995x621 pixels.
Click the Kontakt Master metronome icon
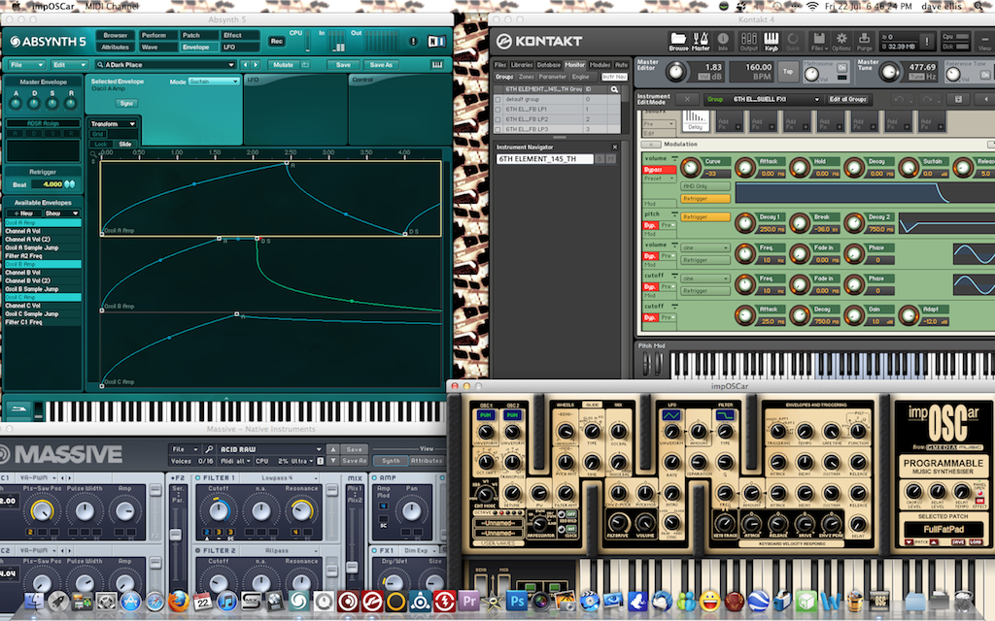click(x=701, y=41)
